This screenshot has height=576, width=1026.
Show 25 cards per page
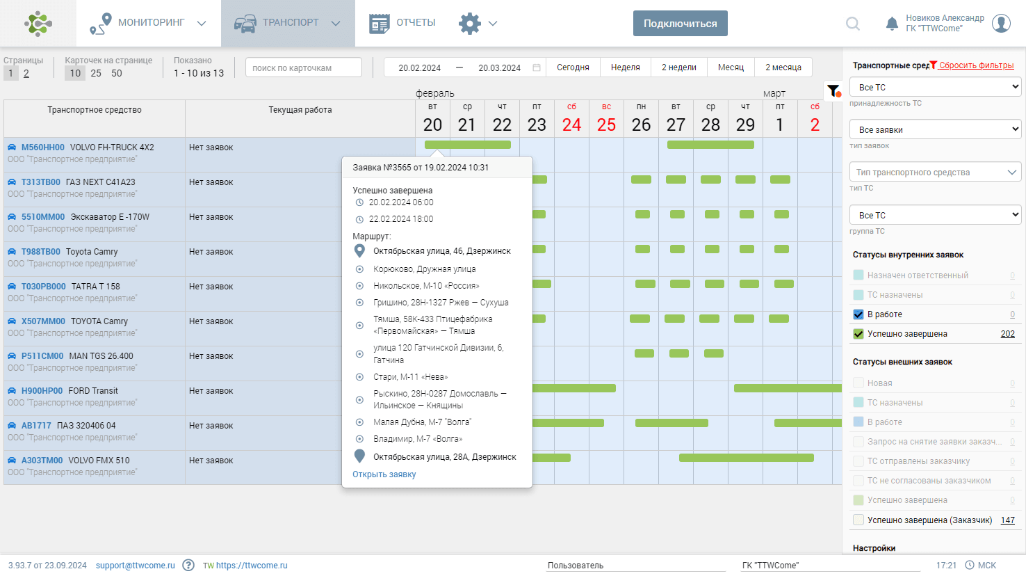click(x=96, y=73)
